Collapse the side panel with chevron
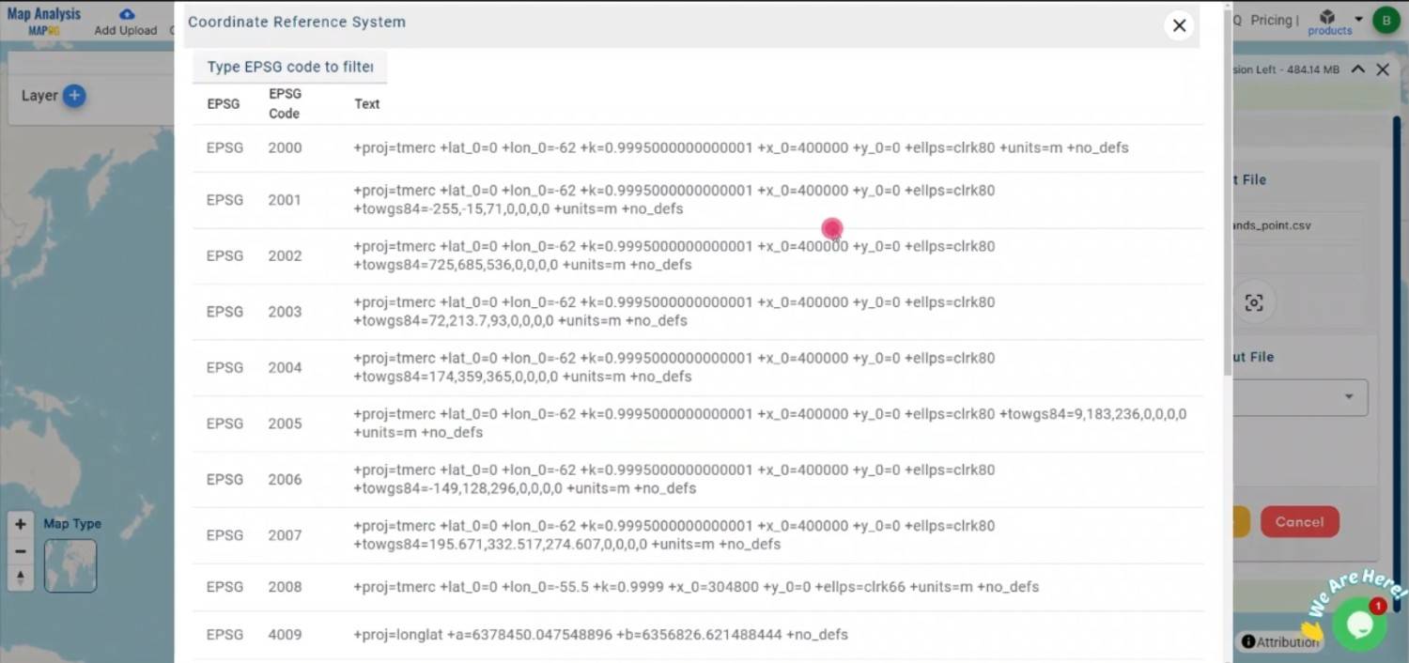 click(x=1358, y=69)
